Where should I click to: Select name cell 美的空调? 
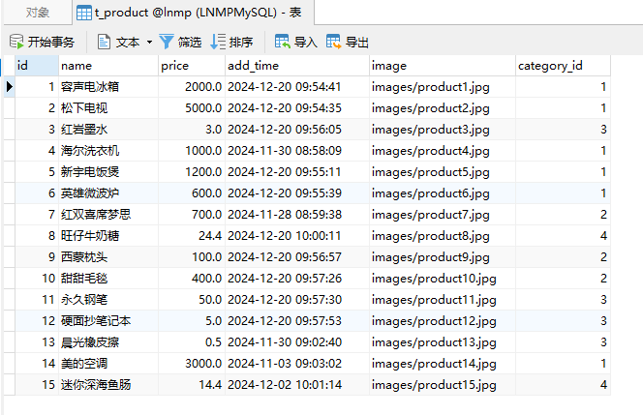(108, 364)
